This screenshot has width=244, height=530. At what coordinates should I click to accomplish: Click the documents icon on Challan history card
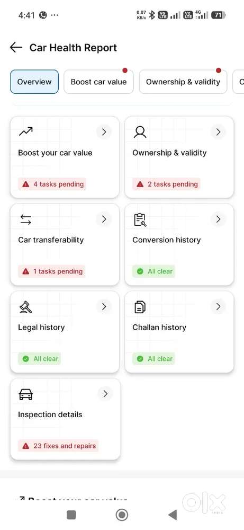(140, 307)
